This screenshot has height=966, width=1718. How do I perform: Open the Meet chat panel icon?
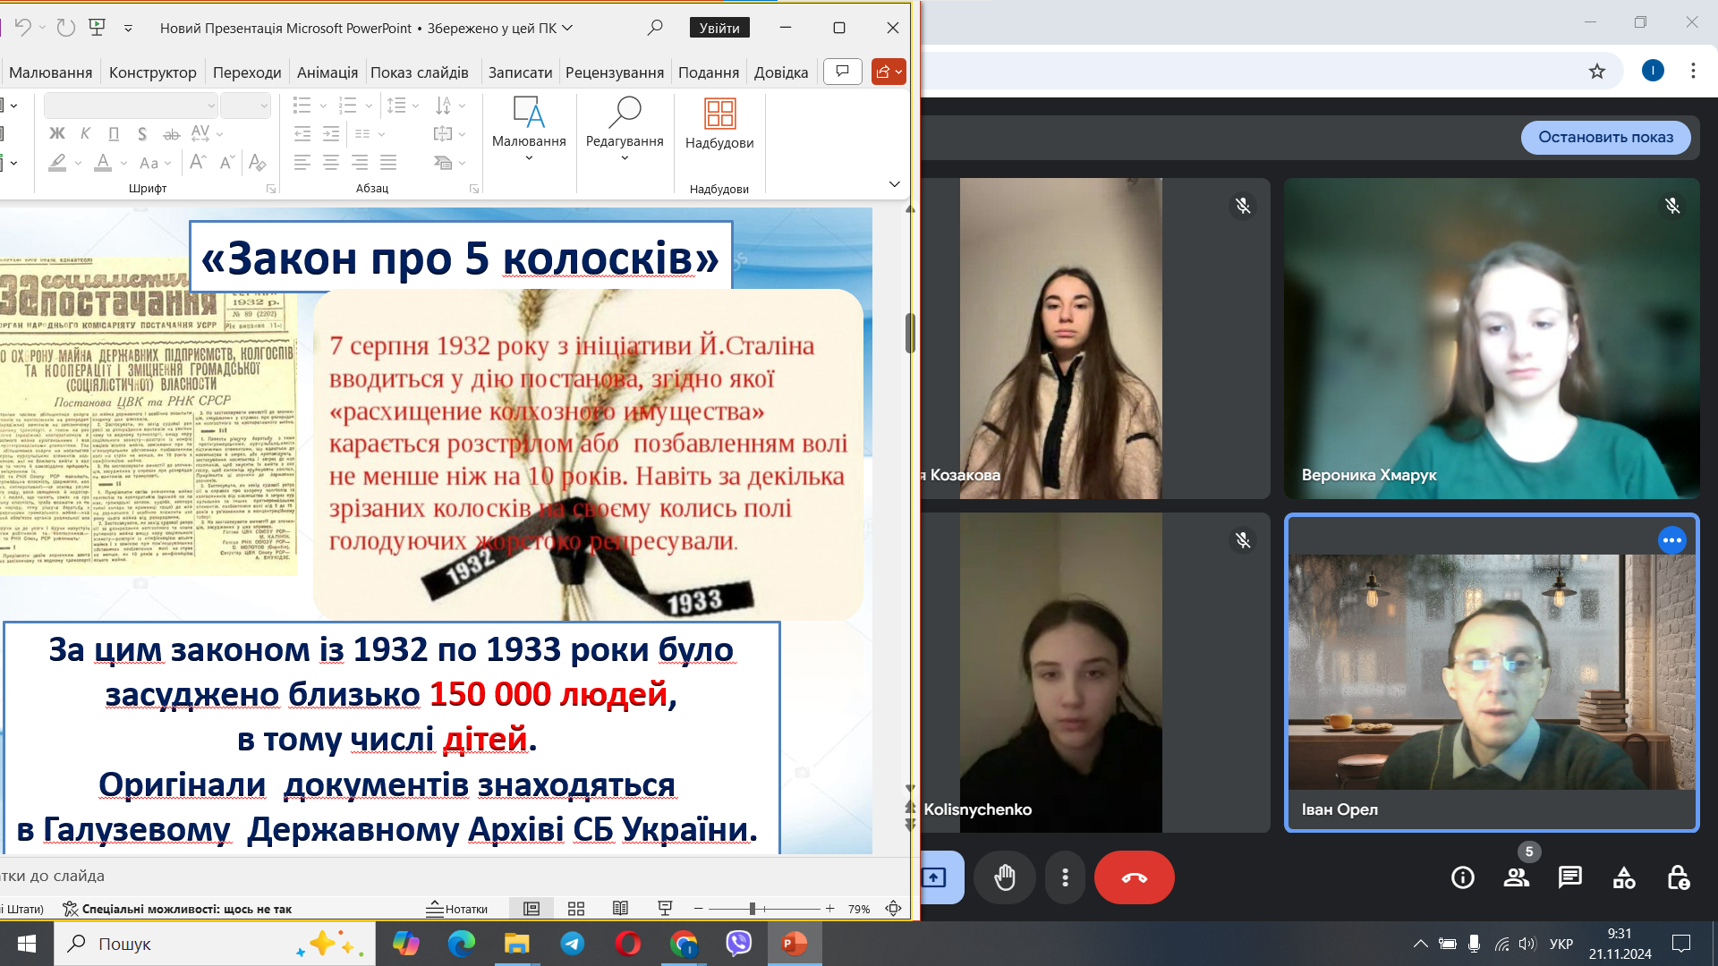point(1569,877)
